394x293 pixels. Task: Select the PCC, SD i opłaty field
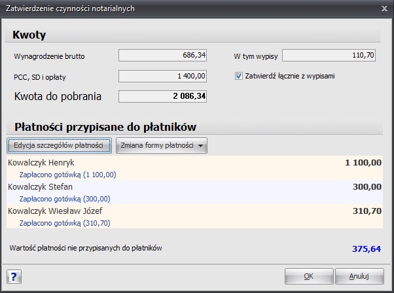pyautogui.click(x=163, y=77)
